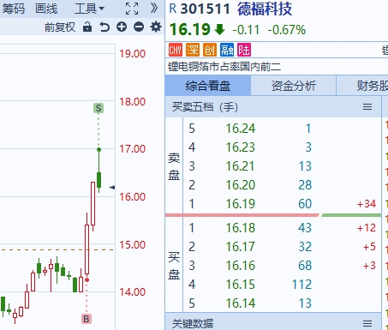Click the undo arrow icon in chart toolbar
Image resolution: width=388 pixels, height=330 pixels.
click(x=104, y=27)
